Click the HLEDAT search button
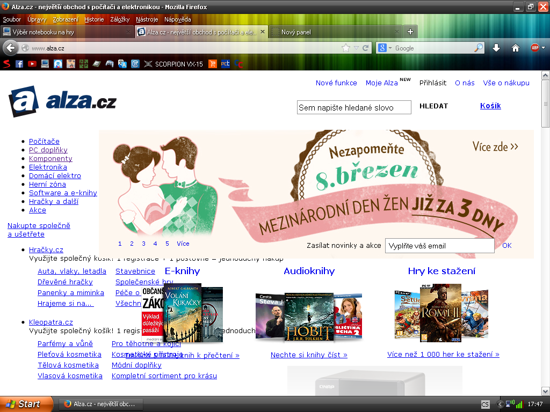The height and width of the screenshot is (412, 550). click(433, 106)
